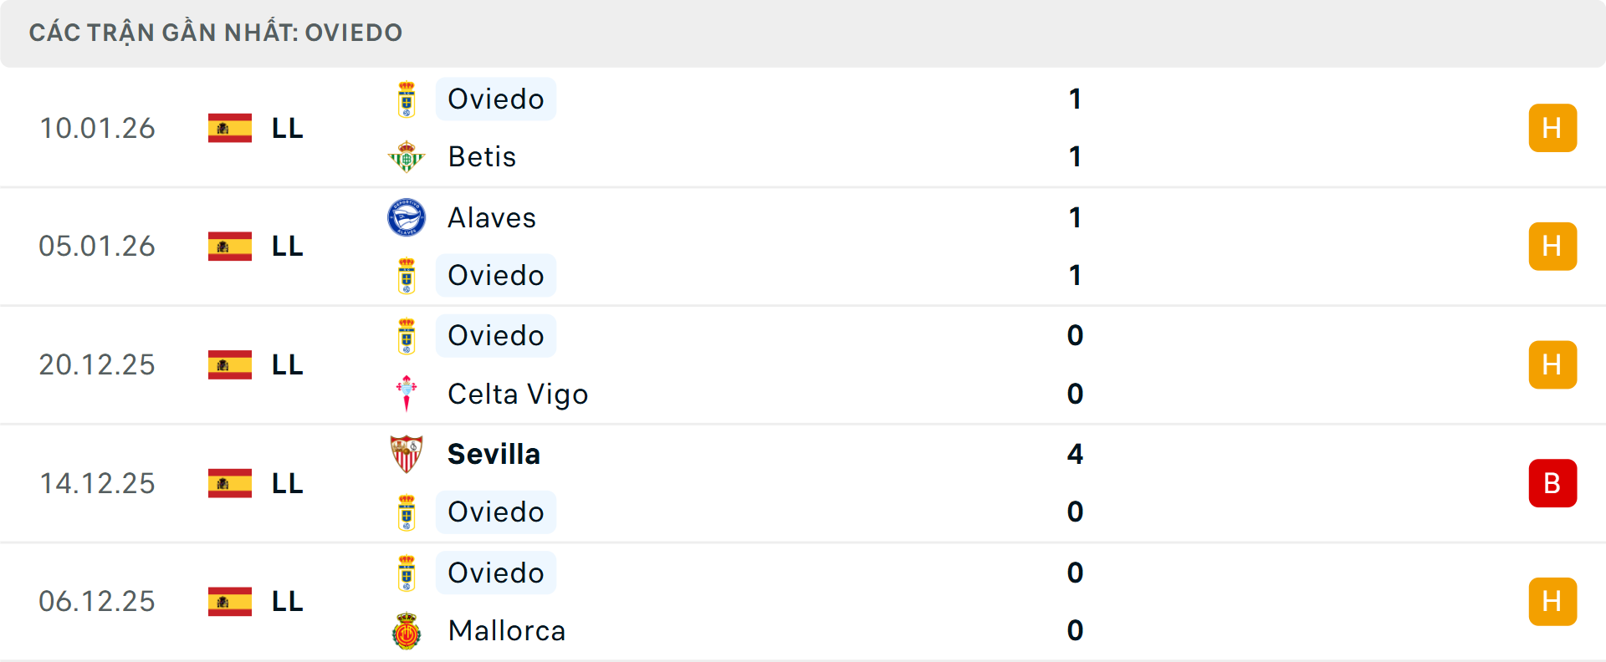Open the highlighted Oviedo team name link
The width and height of the screenshot is (1606, 662).
pyautogui.click(x=495, y=98)
